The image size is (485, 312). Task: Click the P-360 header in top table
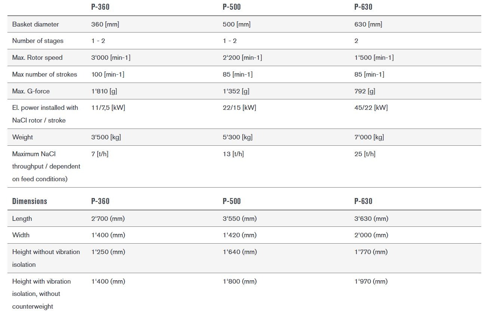[x=100, y=7]
